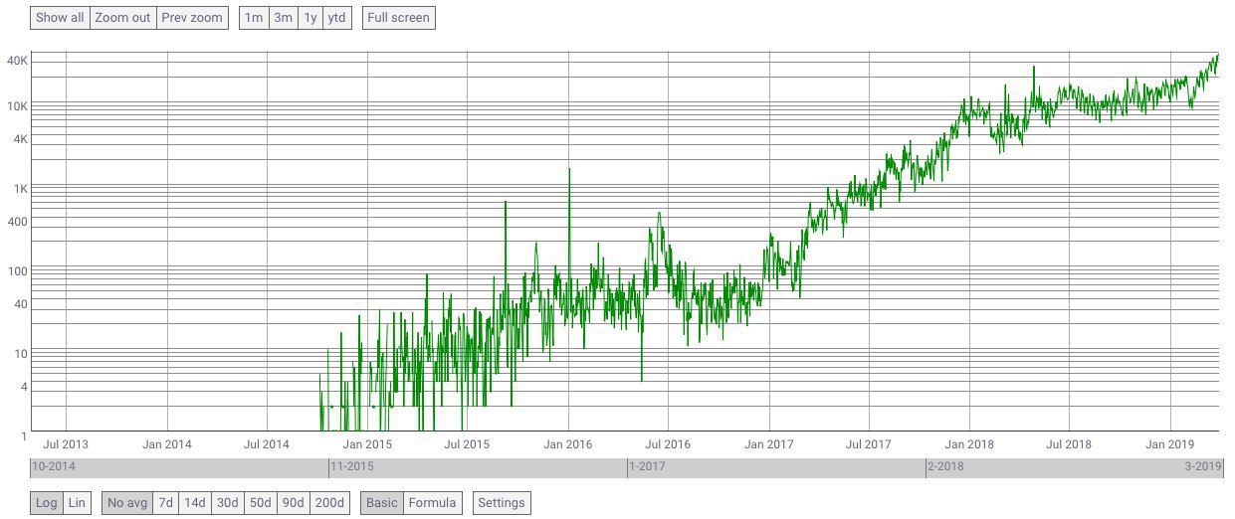Select the 2-2018 range segment

1074,467
